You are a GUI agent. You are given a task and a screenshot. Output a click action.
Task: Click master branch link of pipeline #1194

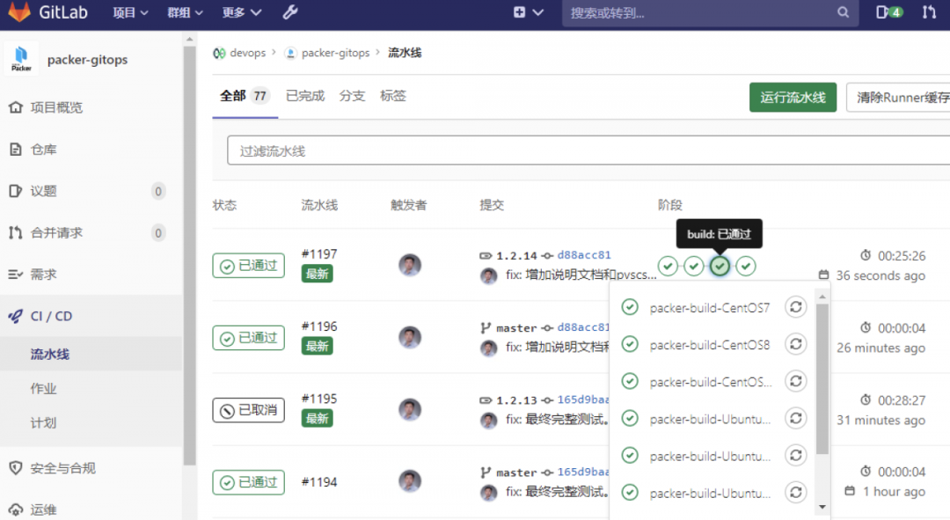coord(516,472)
